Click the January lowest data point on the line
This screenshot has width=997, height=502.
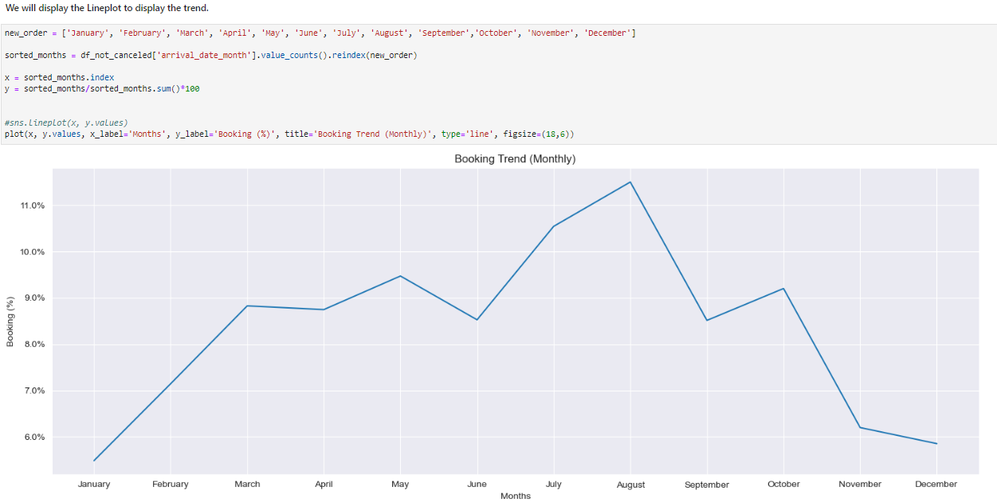94,461
